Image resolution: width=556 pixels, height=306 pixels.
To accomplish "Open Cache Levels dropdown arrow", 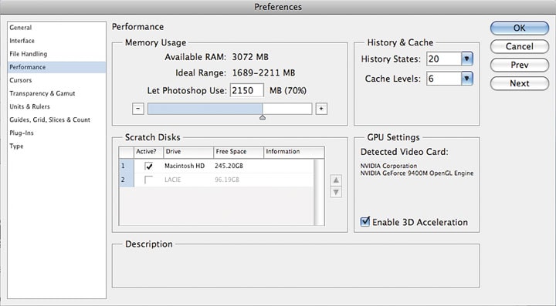I will 467,79.
